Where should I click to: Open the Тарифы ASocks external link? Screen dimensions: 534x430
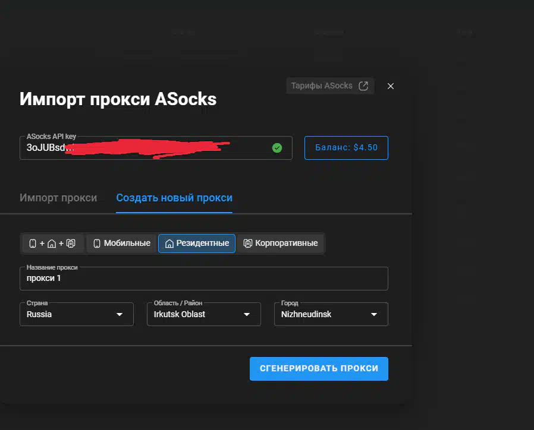[x=329, y=86]
